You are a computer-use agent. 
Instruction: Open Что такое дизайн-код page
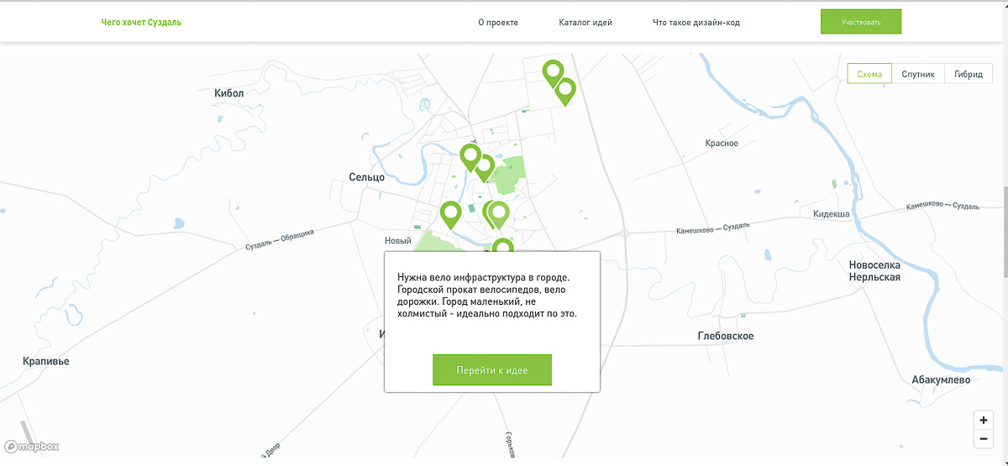click(696, 23)
